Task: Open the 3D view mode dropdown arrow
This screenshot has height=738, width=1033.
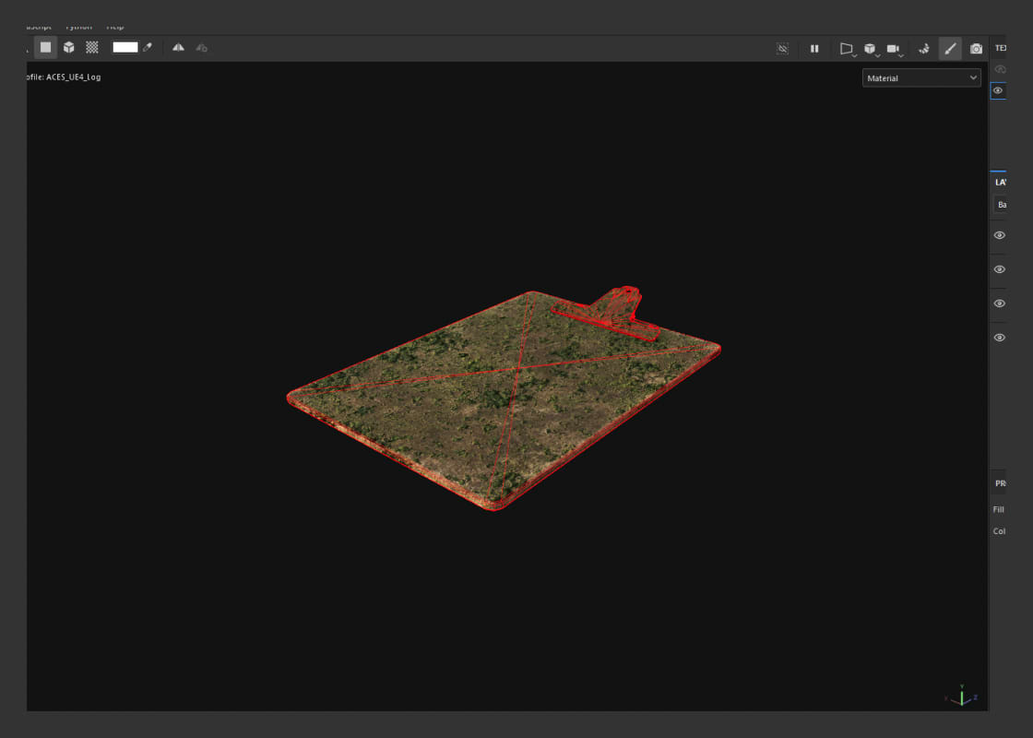Action: click(x=877, y=55)
